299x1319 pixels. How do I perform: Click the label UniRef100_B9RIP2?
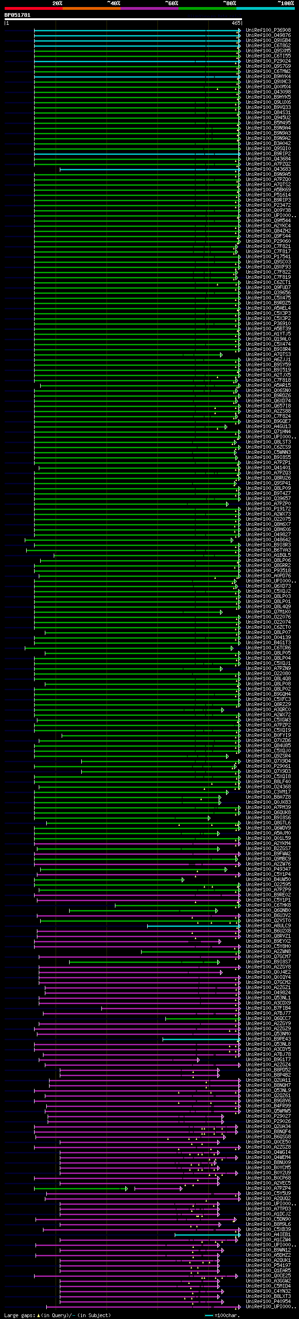pyautogui.click(x=268, y=153)
